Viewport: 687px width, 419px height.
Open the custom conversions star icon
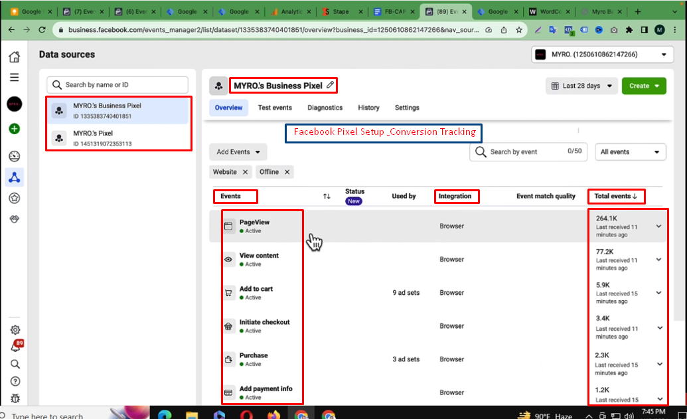15,199
